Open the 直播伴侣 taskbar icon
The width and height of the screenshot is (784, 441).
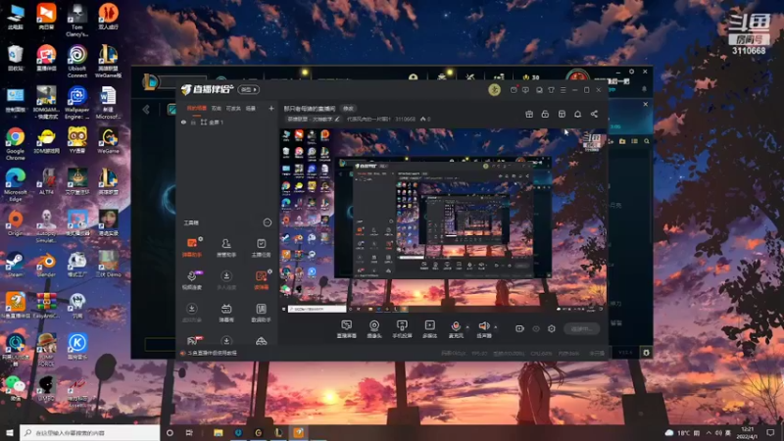[299, 432]
